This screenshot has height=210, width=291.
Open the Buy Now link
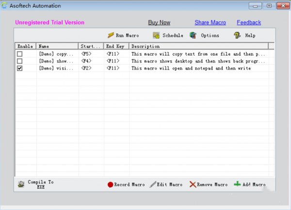(x=159, y=22)
